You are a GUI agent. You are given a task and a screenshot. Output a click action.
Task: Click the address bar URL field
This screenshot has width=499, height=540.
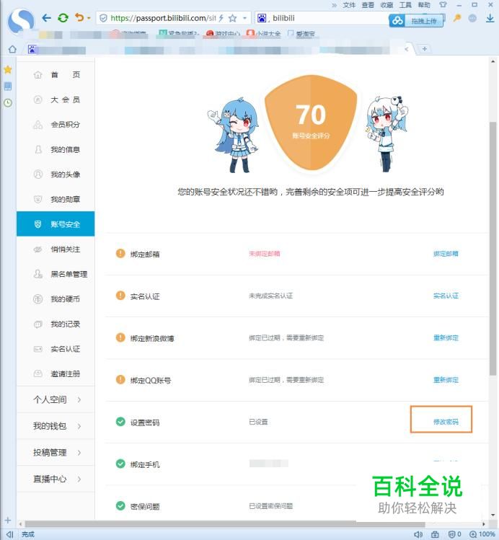pos(162,18)
